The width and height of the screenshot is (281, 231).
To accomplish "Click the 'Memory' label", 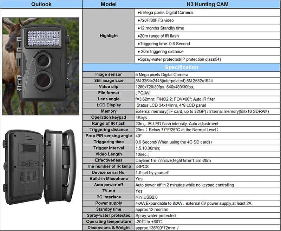I will [x=109, y=111].
